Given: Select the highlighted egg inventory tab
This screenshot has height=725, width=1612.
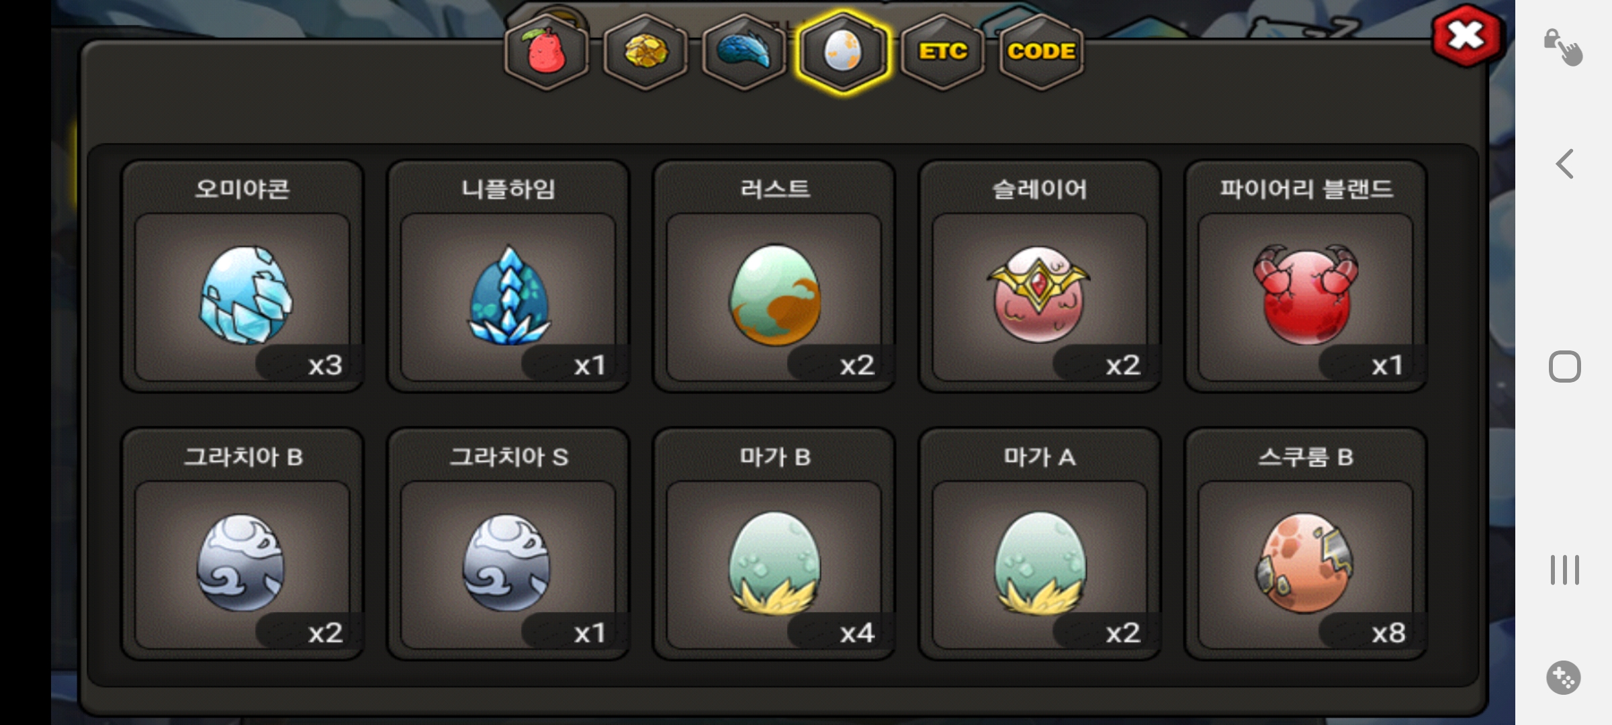Looking at the screenshot, I should tap(843, 52).
